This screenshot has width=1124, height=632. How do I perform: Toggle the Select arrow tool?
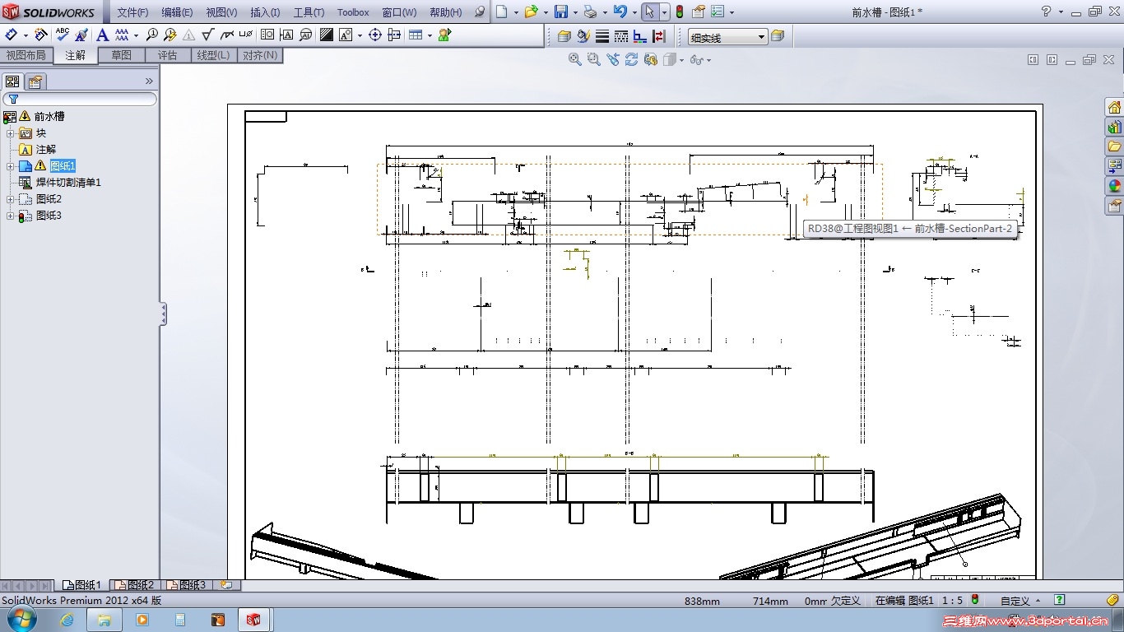[650, 12]
